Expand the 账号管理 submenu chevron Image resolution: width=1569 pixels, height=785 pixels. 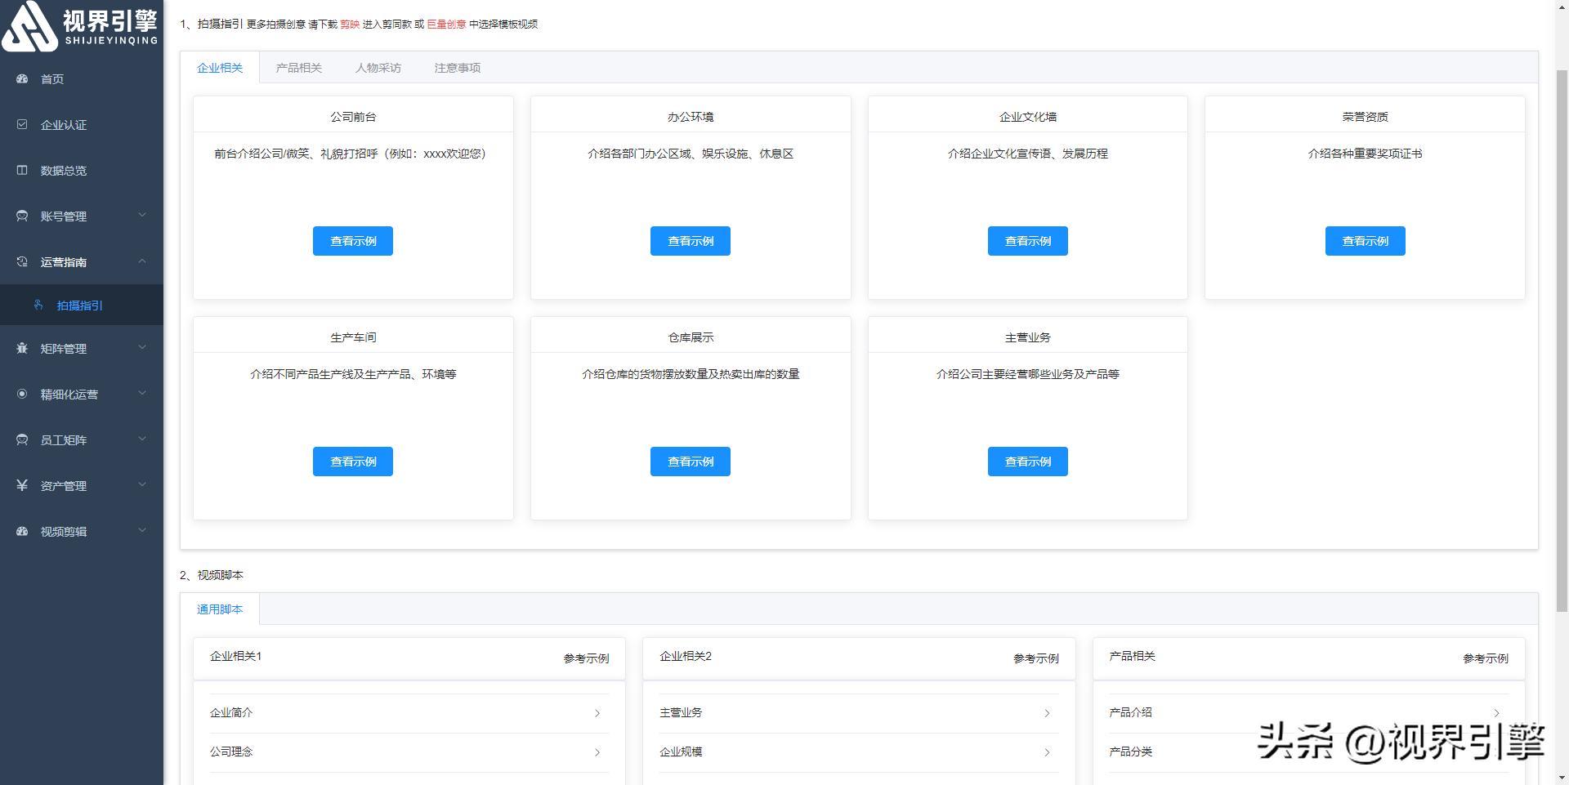pos(142,216)
